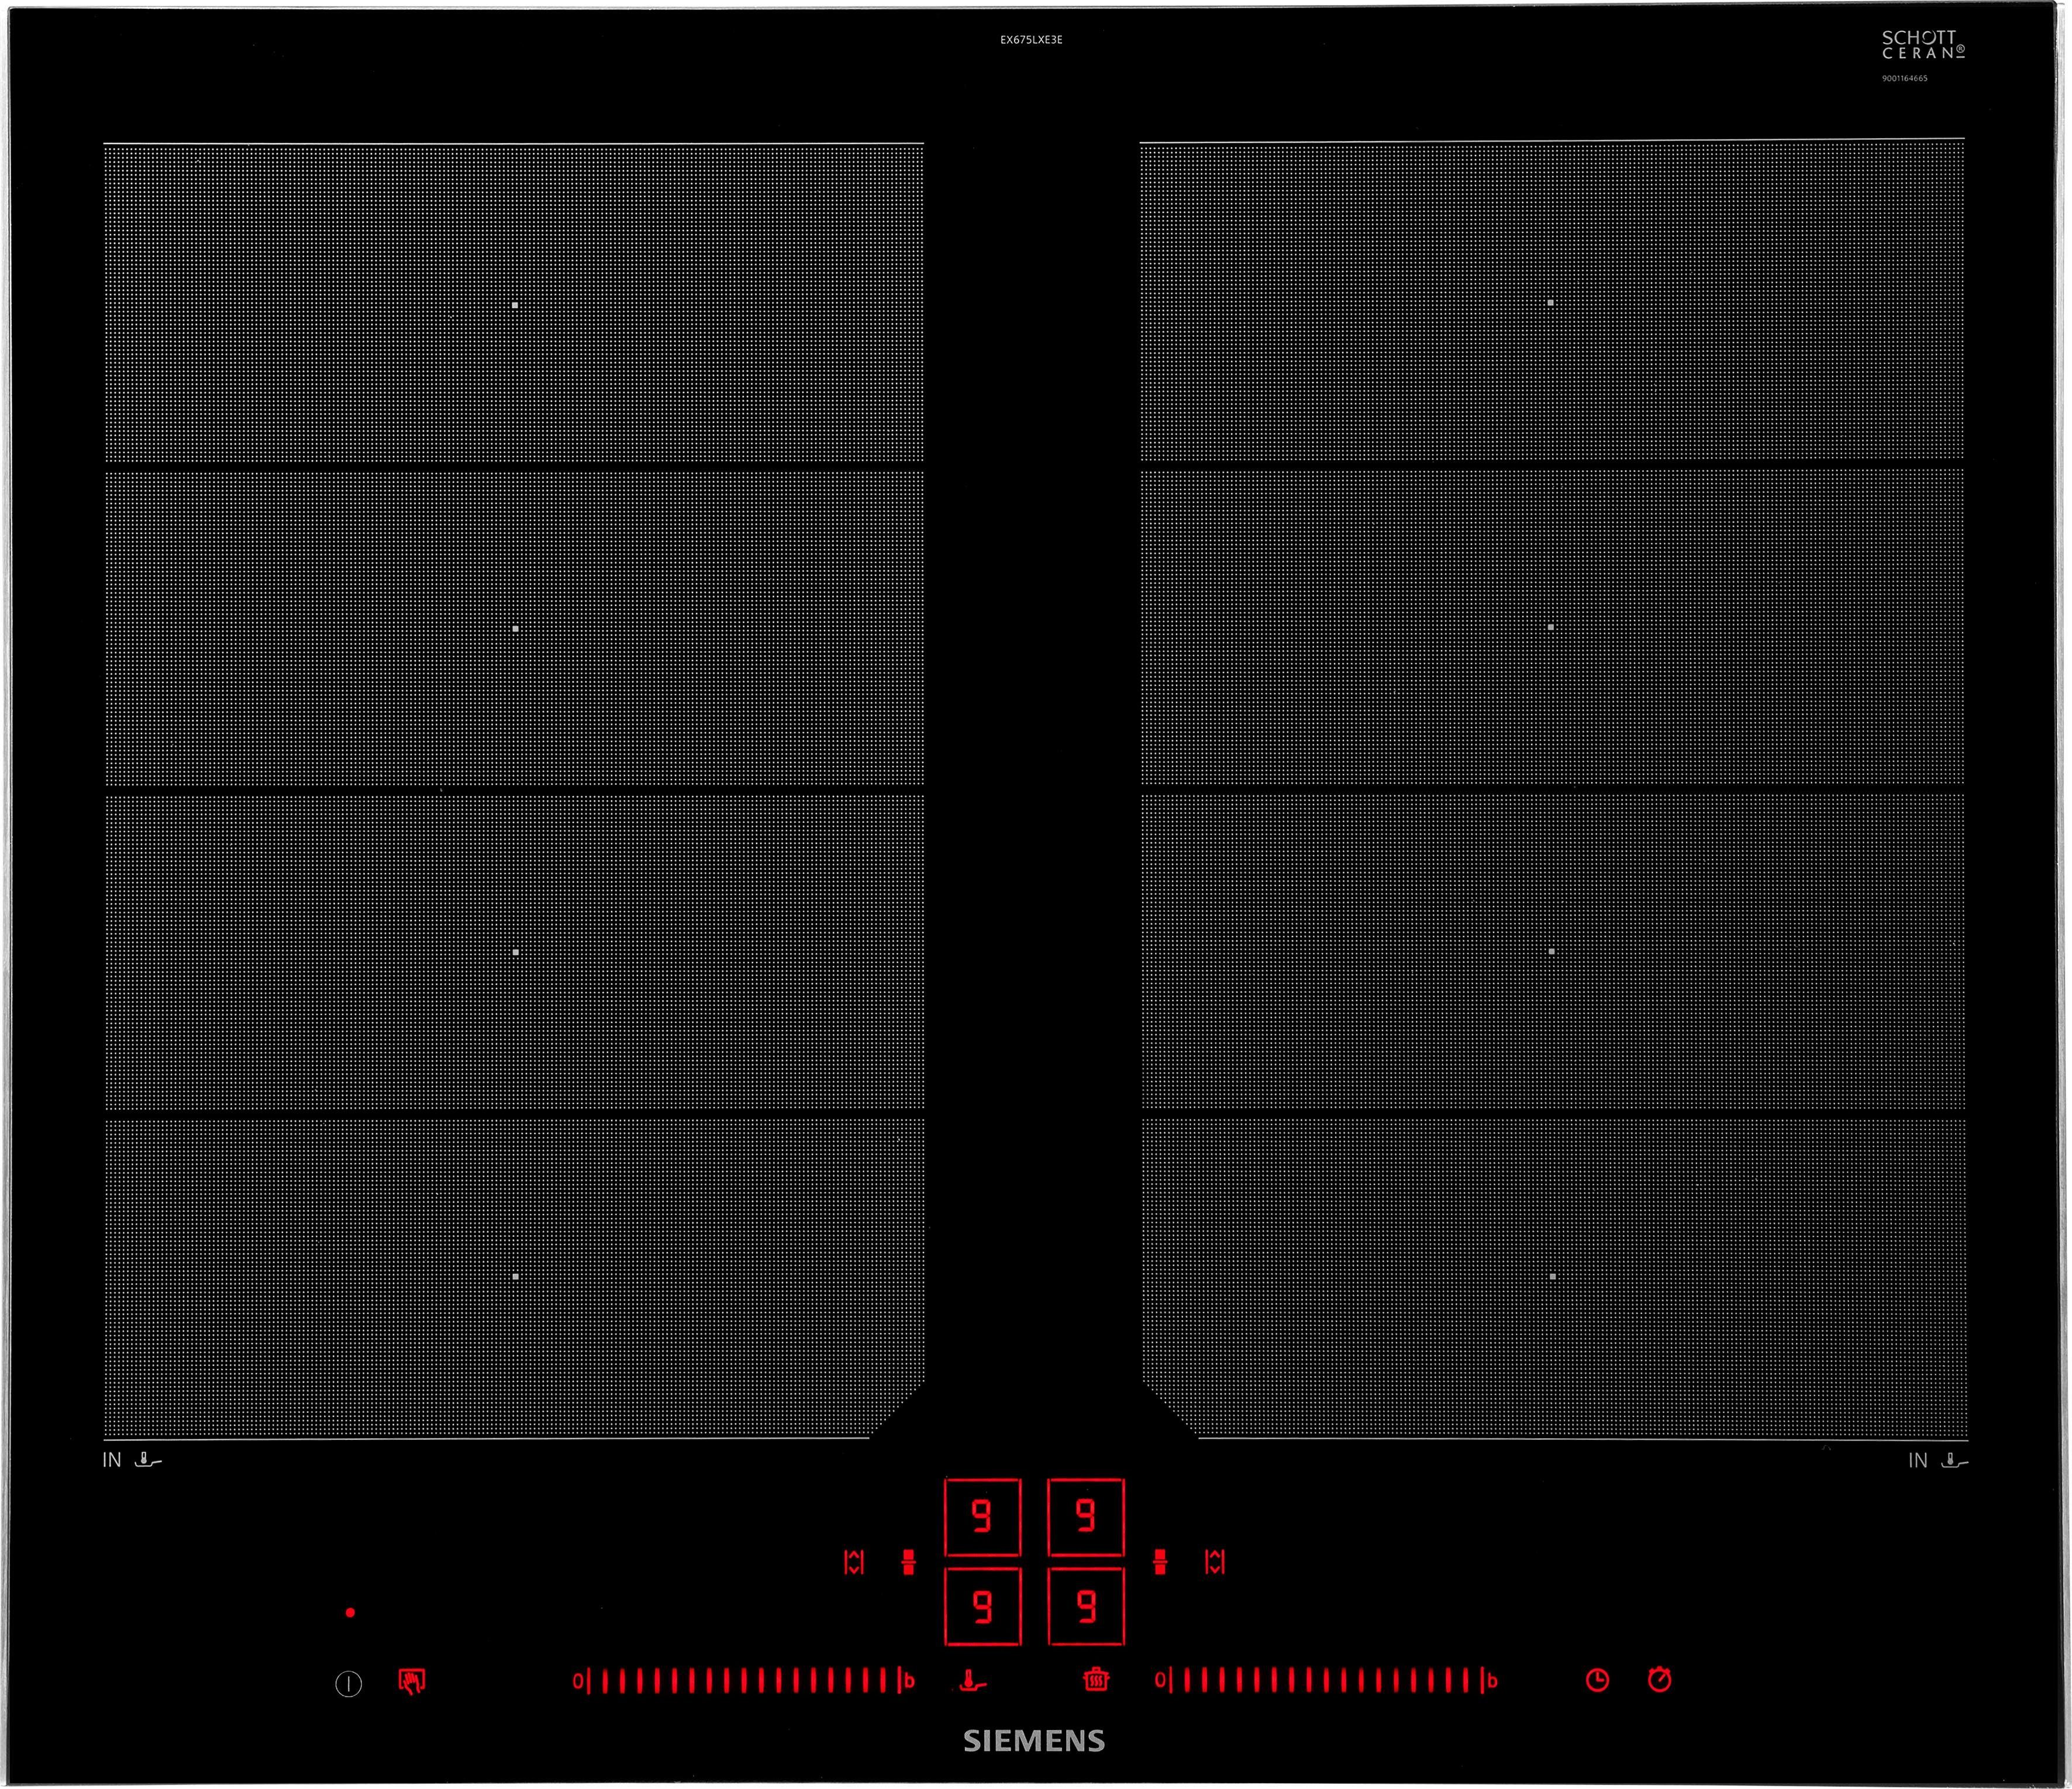Tap left flexZone combine icon

[908, 1562]
